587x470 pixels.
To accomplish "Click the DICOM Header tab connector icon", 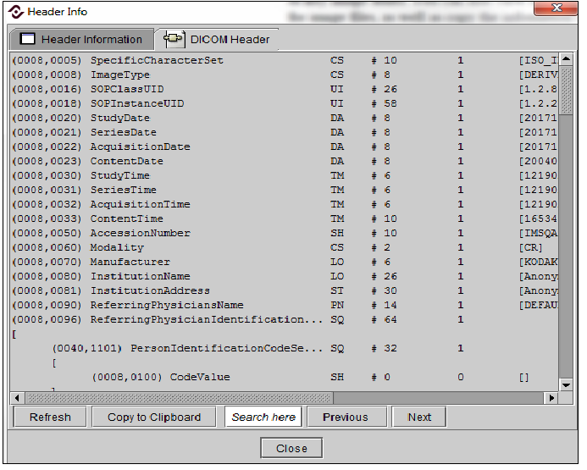I will pyautogui.click(x=174, y=39).
